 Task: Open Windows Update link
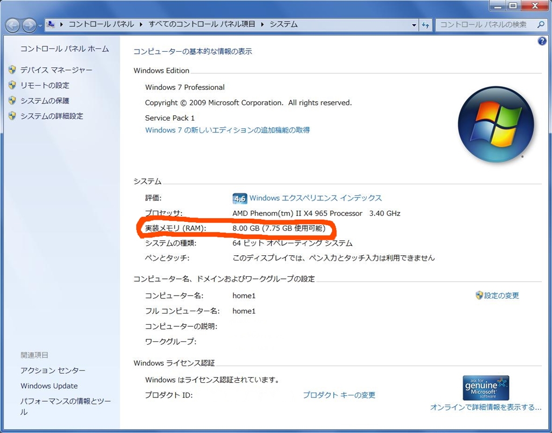(x=49, y=386)
